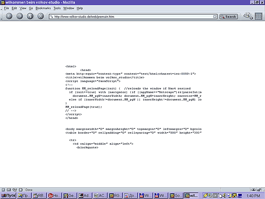This screenshot has height=199, width=265.
Task: Switch to the До... taskbar button
Action: tap(131, 196)
